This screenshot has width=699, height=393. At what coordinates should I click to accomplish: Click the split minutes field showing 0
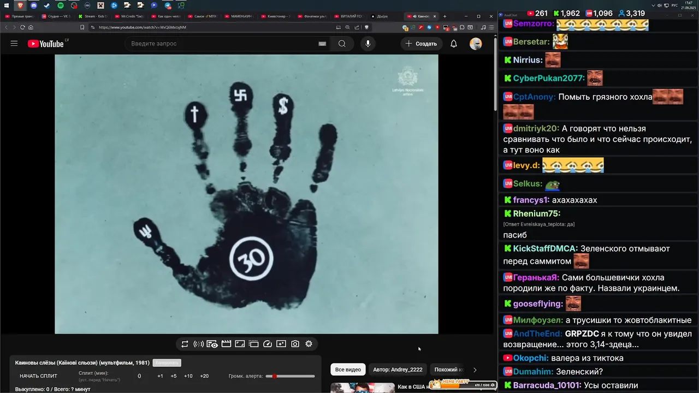(x=139, y=376)
